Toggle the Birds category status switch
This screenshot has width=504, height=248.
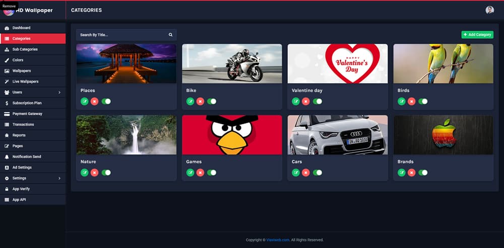point(423,102)
